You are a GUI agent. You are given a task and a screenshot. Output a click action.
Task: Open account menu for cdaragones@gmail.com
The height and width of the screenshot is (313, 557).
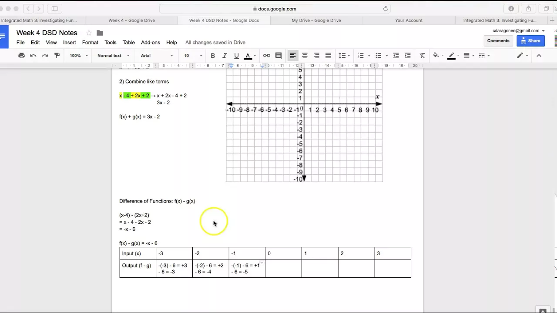[519, 31]
